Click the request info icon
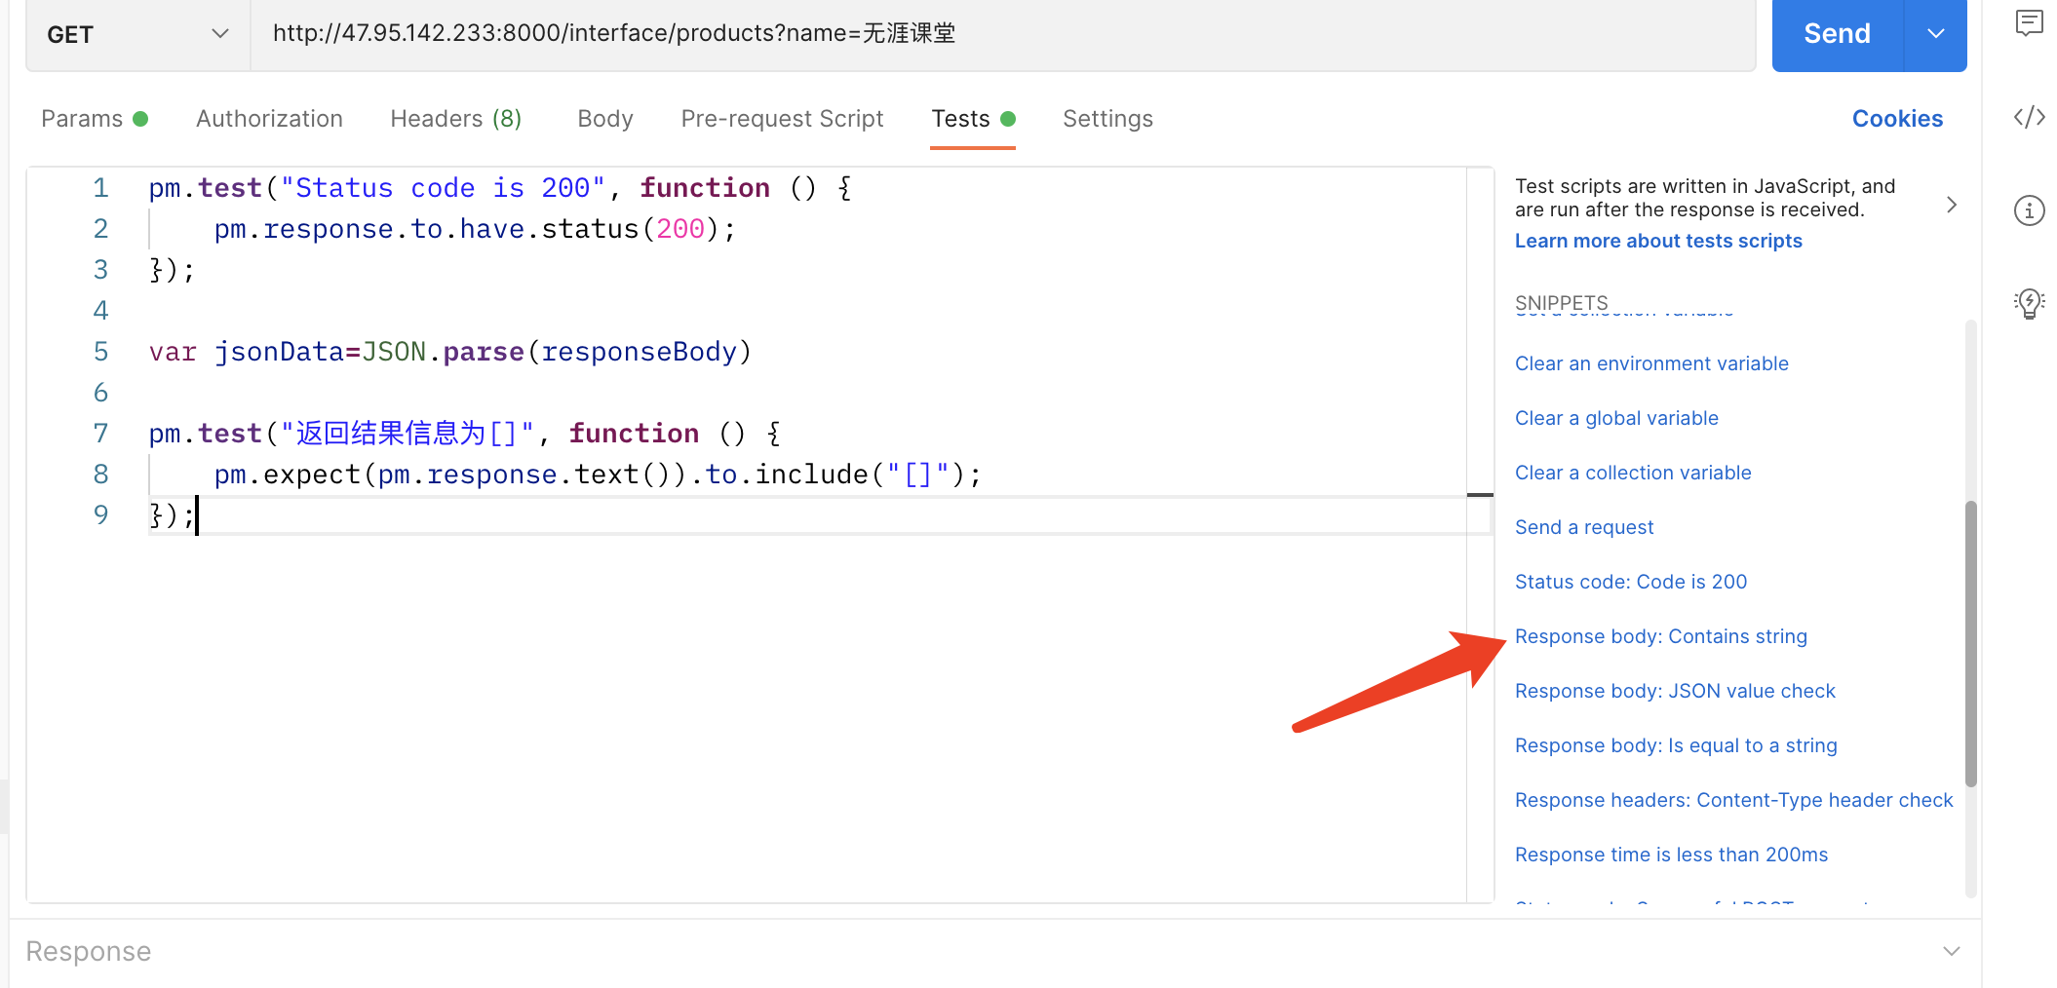The image size is (2057, 988). coord(2029,210)
